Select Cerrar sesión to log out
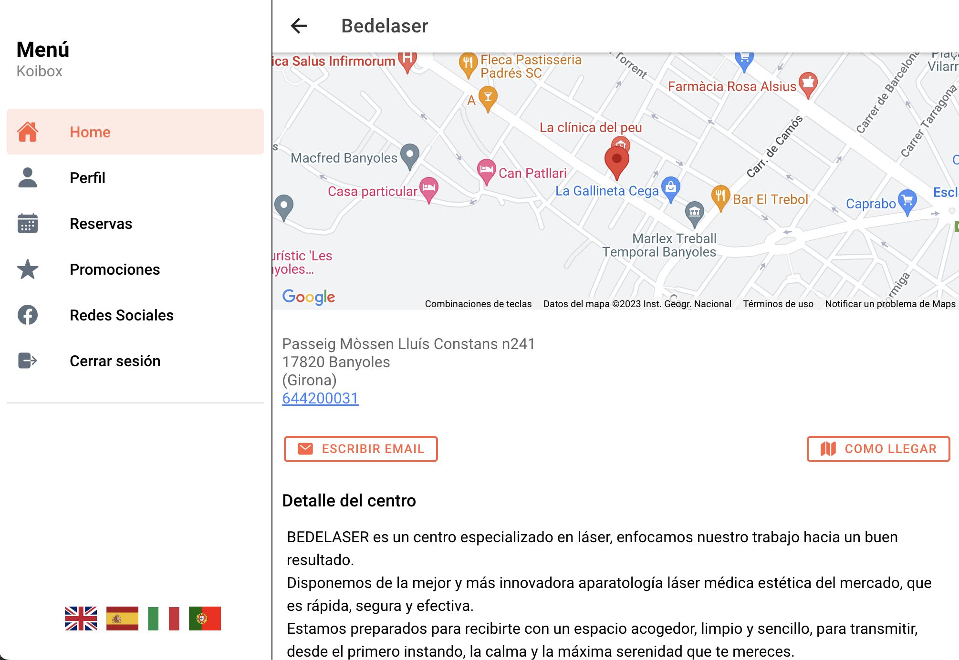The width and height of the screenshot is (959, 660). coord(135,361)
